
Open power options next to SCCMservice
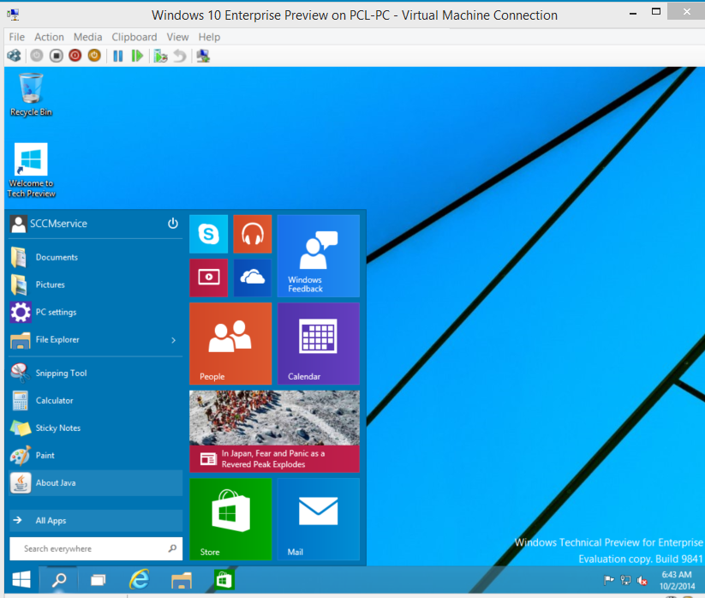pos(173,224)
